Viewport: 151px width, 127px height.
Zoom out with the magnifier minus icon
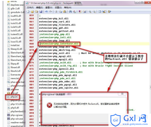(94, 12)
